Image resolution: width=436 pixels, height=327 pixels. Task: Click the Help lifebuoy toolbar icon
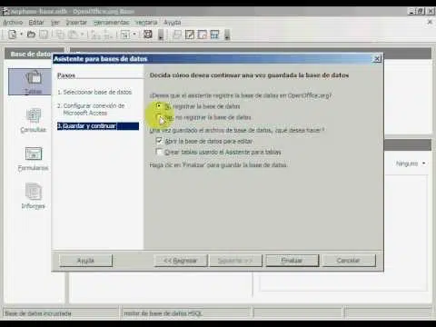click(x=148, y=35)
